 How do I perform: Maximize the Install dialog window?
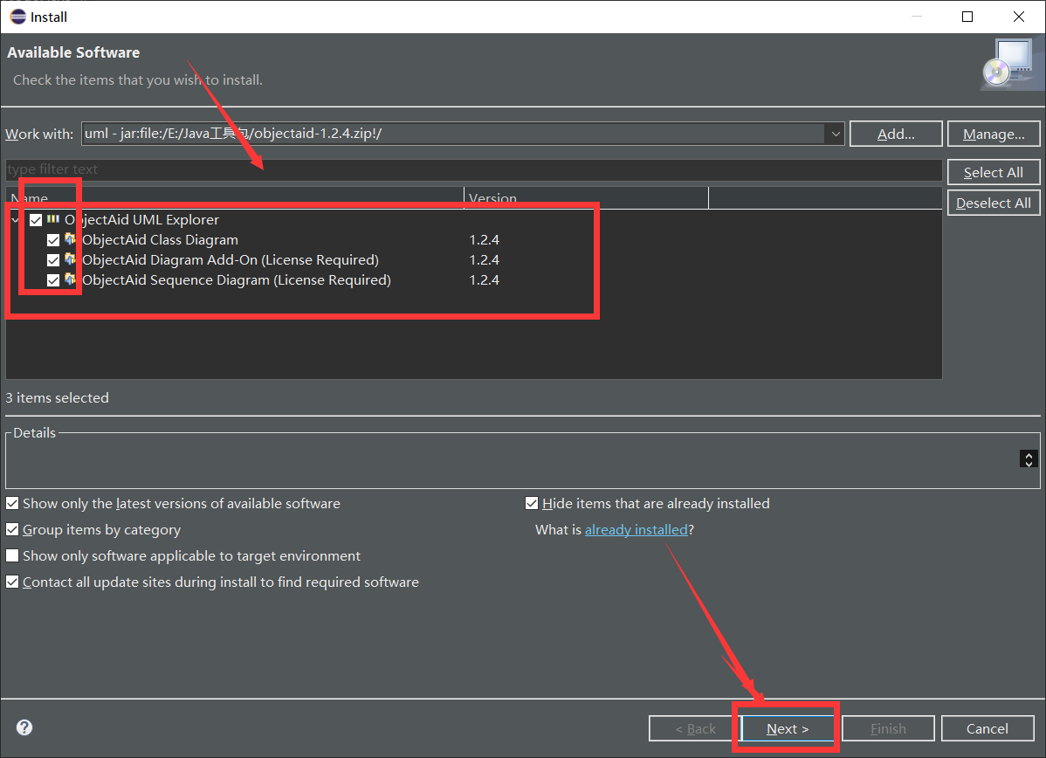point(967,17)
